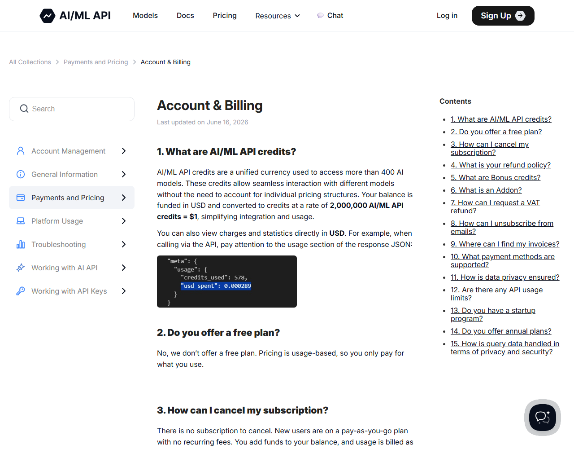Jump to How can I request a VAT refund
This screenshot has height=449, width=574.
tap(495, 207)
